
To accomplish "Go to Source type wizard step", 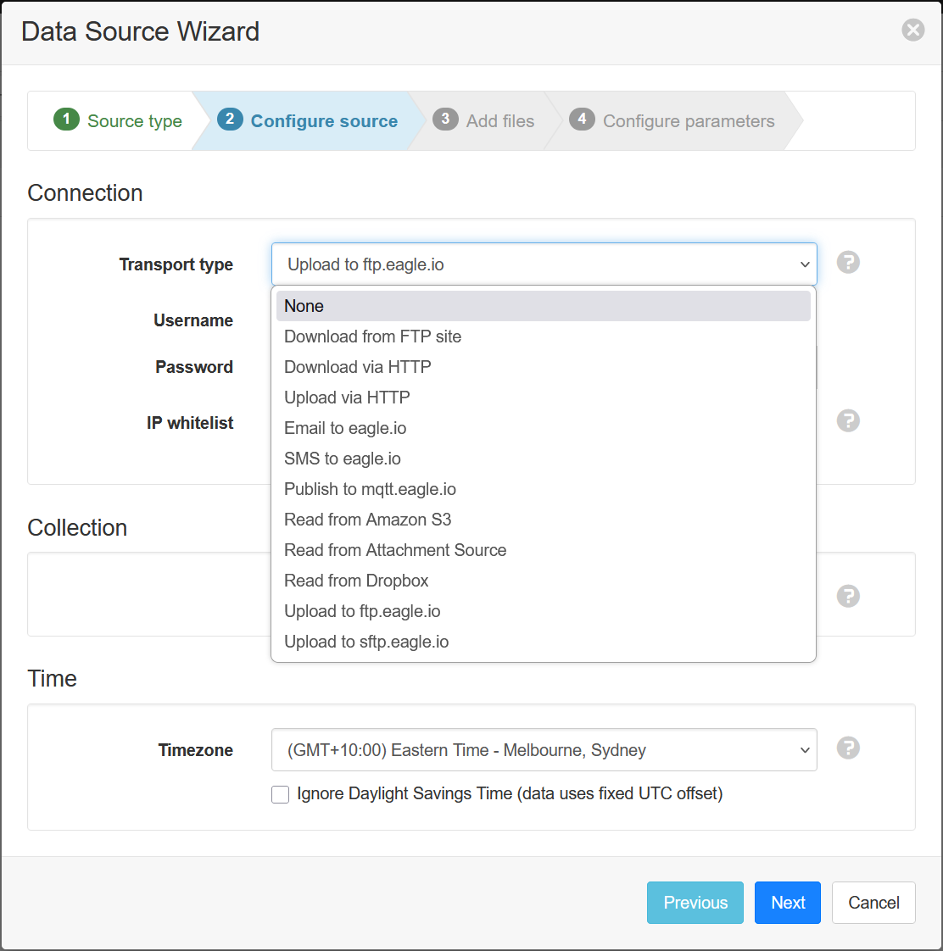I will [119, 121].
